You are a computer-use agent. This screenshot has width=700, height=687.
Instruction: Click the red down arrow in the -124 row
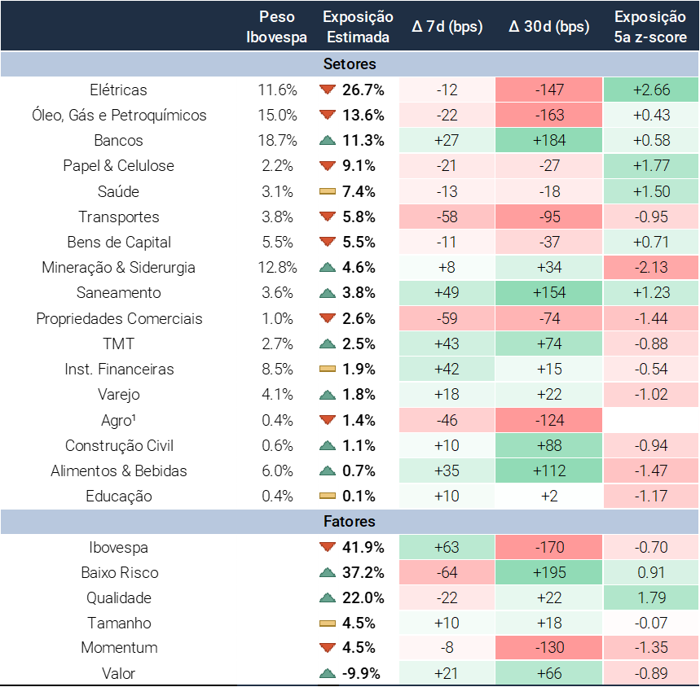[x=328, y=420]
